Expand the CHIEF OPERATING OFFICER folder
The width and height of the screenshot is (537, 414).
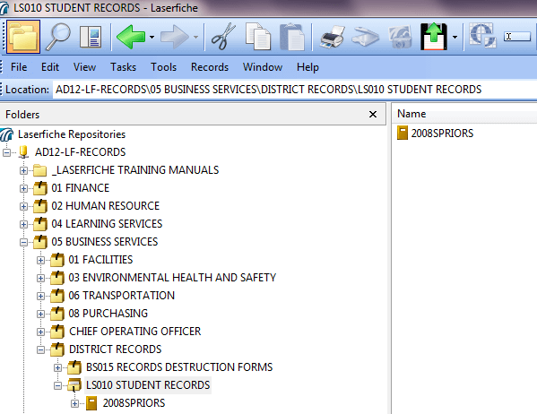click(x=40, y=332)
